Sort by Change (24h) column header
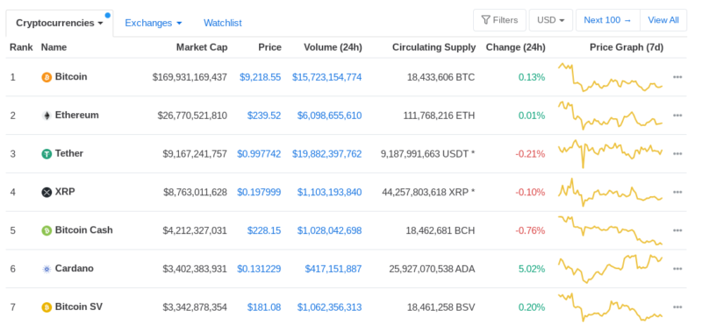The width and height of the screenshot is (702, 324). pos(516,47)
